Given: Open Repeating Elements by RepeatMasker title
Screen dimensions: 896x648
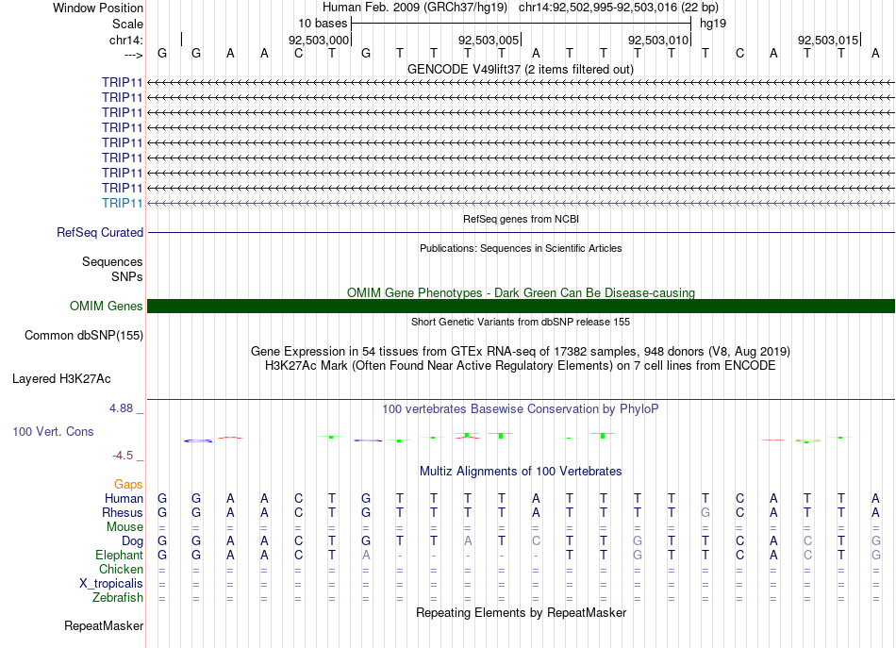Looking at the screenshot, I should pyautogui.click(x=521, y=612).
